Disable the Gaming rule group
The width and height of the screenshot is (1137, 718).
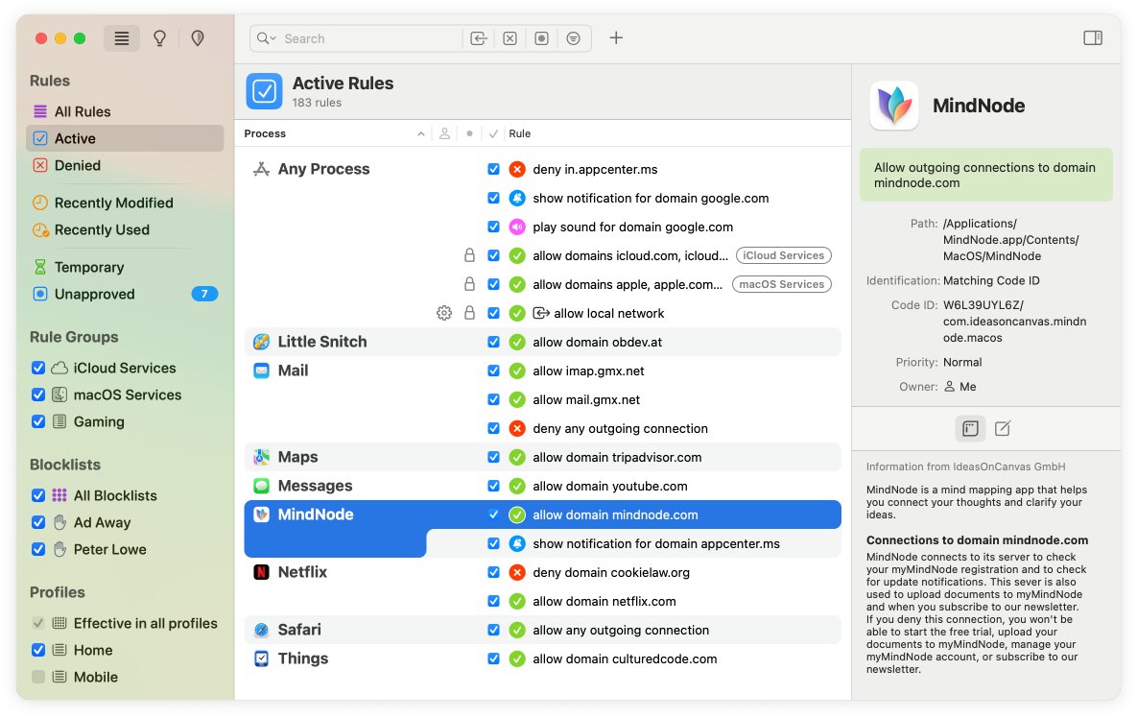38,421
